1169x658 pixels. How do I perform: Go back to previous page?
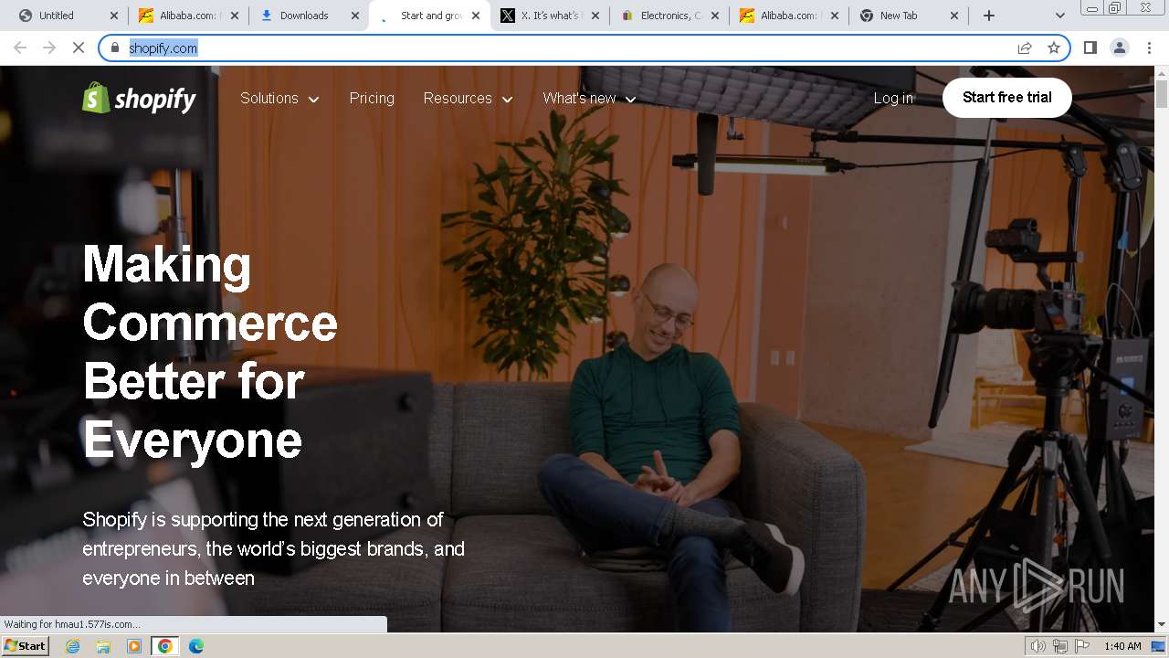(20, 48)
